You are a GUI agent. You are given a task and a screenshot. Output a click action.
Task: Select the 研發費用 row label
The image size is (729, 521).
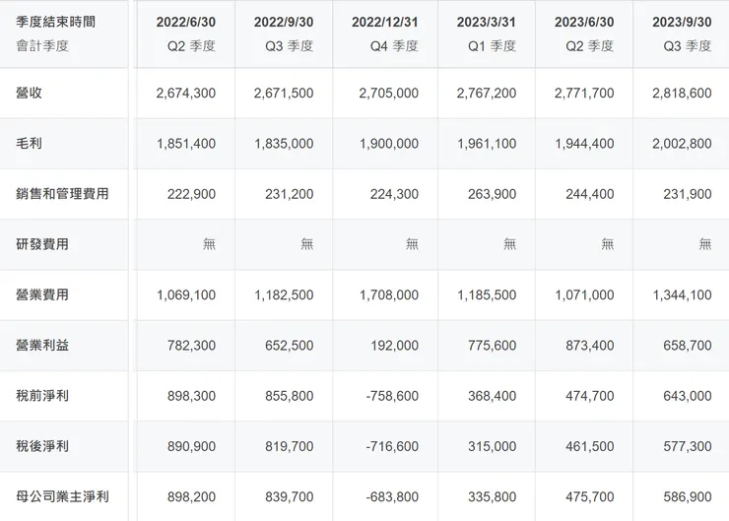click(42, 244)
